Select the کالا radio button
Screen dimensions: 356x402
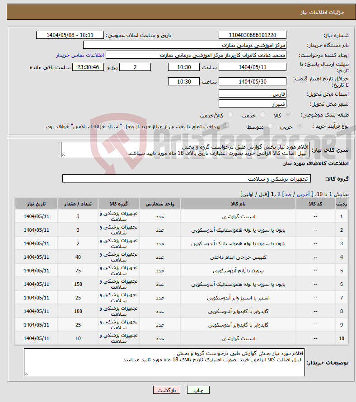pyautogui.click(x=288, y=115)
